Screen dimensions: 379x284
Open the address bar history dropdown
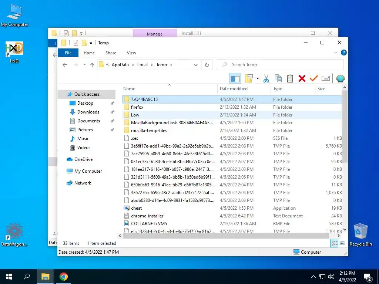pos(196,65)
